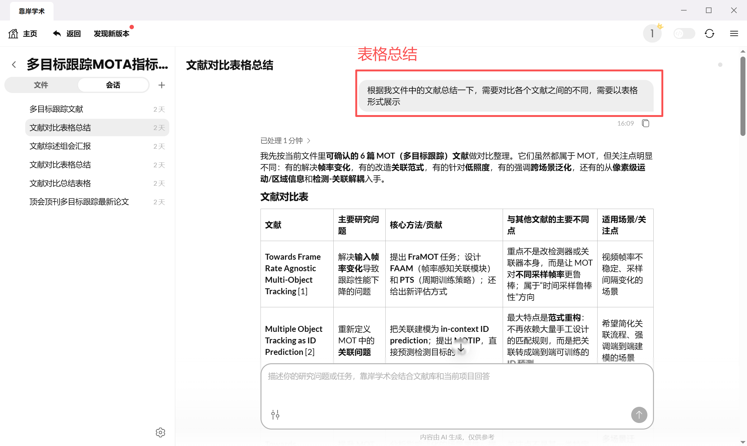Open the 发现新版本 update notice
The height and width of the screenshot is (446, 747).
click(111, 34)
